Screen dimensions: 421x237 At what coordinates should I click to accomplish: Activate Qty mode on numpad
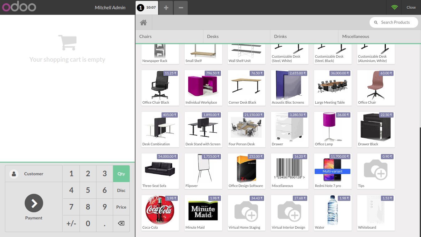pos(121,174)
